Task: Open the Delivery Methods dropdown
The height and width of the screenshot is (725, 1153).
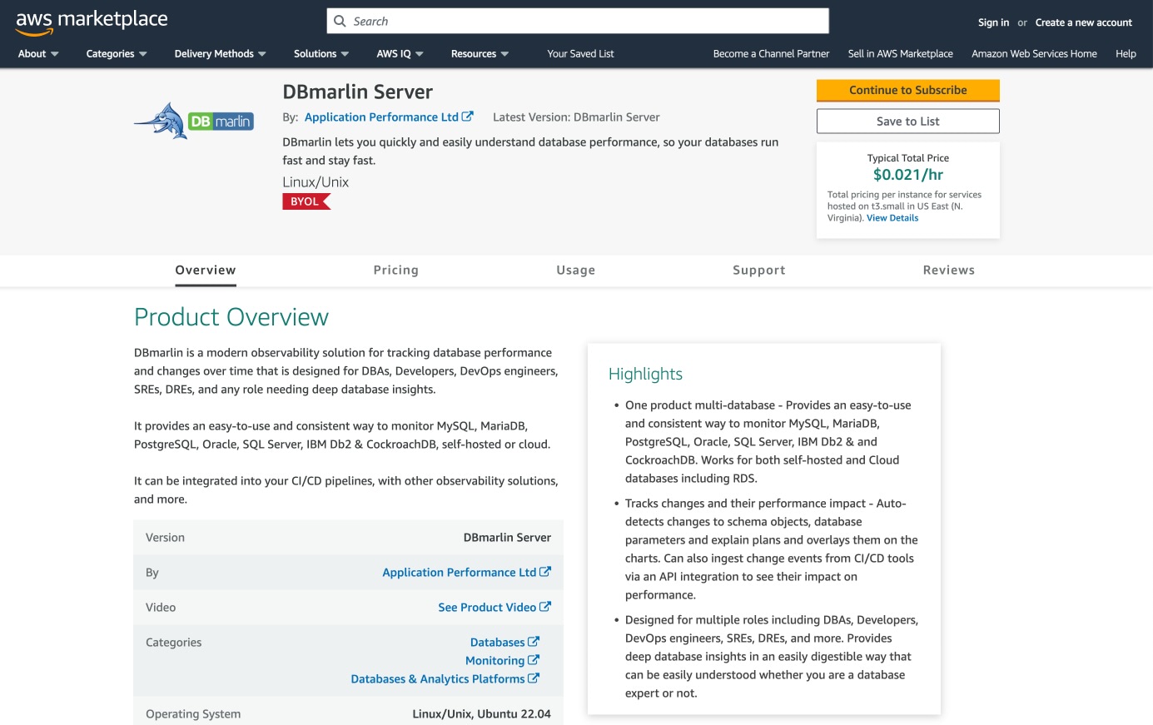Action: tap(221, 53)
